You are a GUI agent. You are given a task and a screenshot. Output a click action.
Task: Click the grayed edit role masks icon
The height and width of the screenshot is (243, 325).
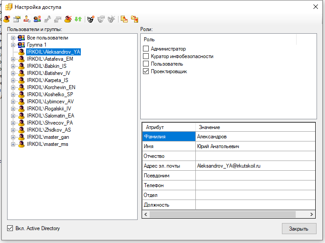click(101, 19)
